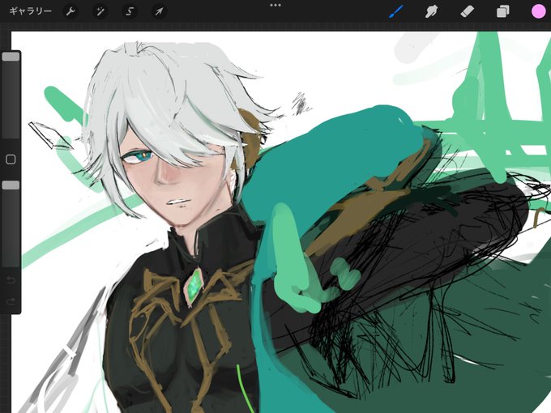Open the pink active color picker
This screenshot has height=413, width=551.
538,11
